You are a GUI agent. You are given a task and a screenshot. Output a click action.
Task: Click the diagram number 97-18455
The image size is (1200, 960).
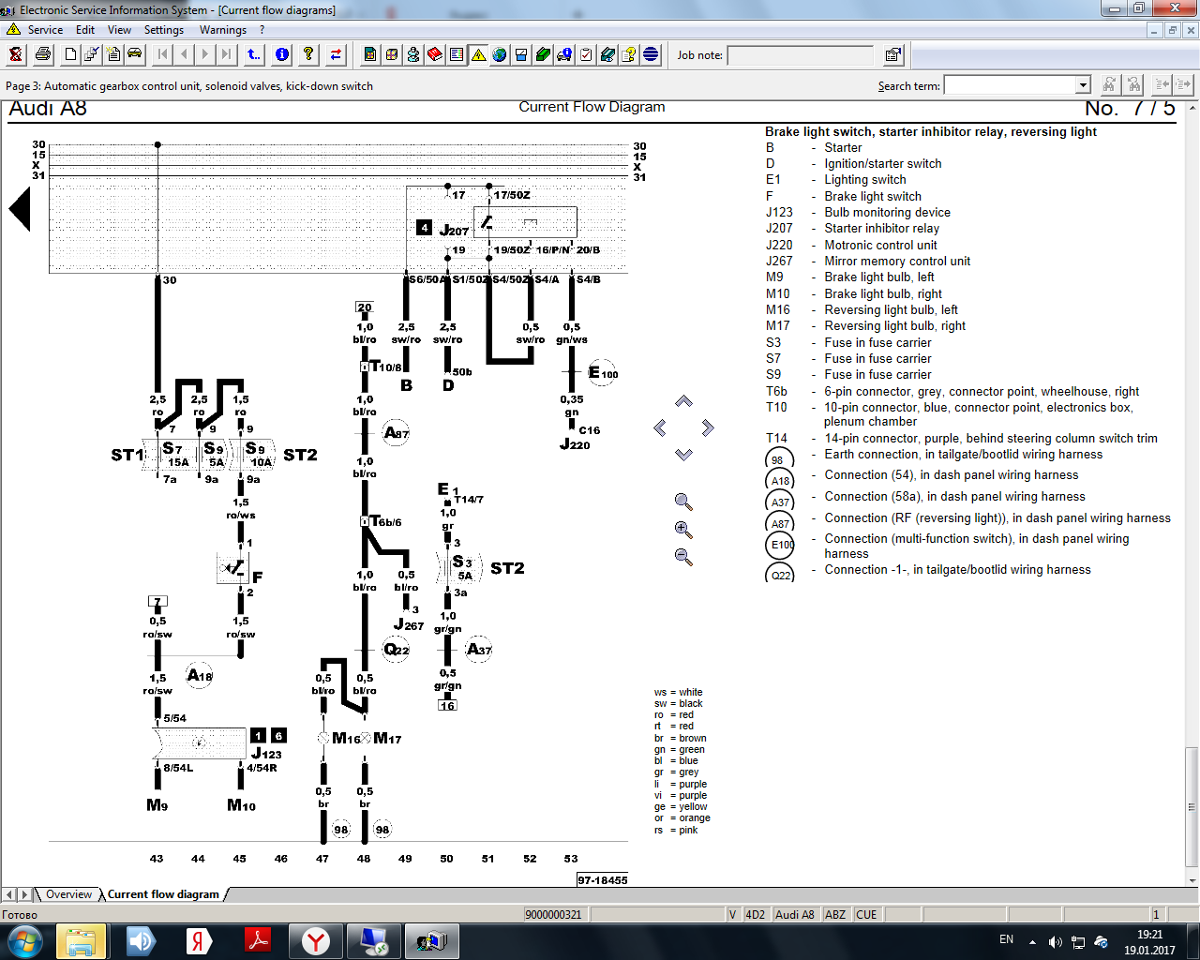click(x=602, y=880)
